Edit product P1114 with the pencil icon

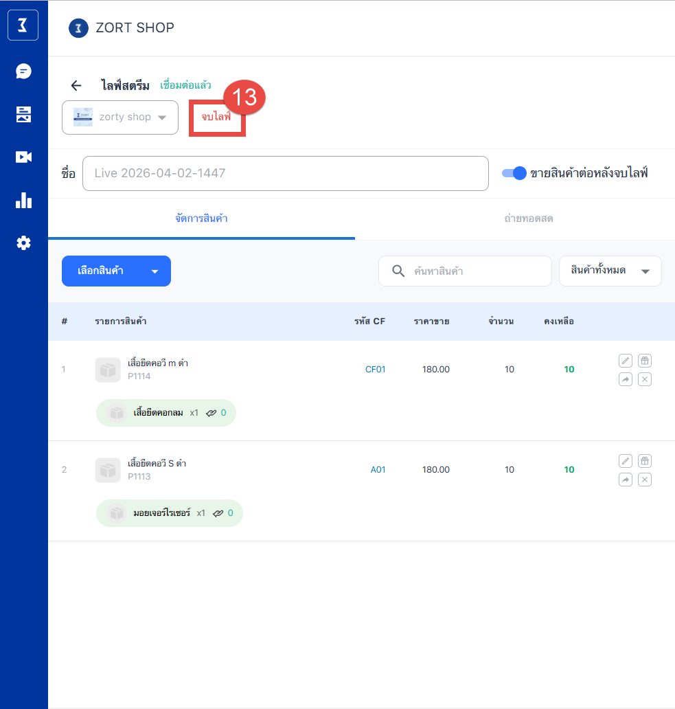coord(625,361)
